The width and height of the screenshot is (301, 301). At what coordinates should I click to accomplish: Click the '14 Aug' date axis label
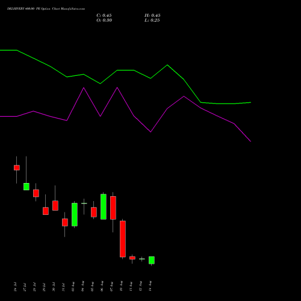pos(150,287)
